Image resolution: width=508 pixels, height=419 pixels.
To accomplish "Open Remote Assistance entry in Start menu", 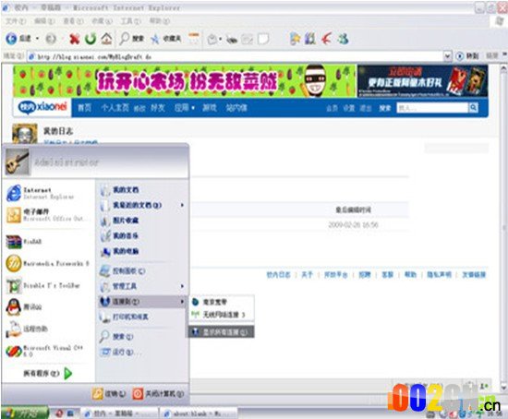I will coord(27,329).
